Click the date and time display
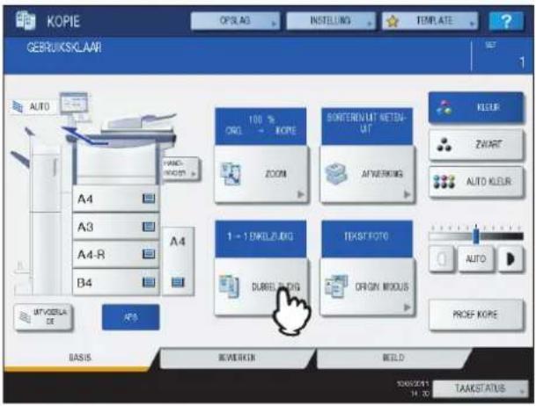This screenshot has width=536, height=406. (413, 388)
